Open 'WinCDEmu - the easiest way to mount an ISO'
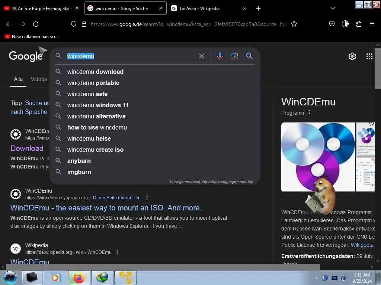This screenshot has width=381, height=285. coord(108,208)
